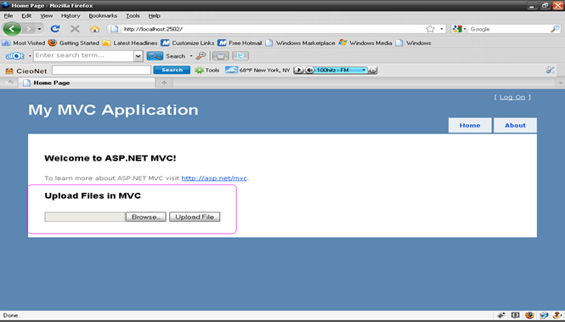Go to the About navigation tab on the page
The height and width of the screenshot is (322, 565).
tap(515, 126)
